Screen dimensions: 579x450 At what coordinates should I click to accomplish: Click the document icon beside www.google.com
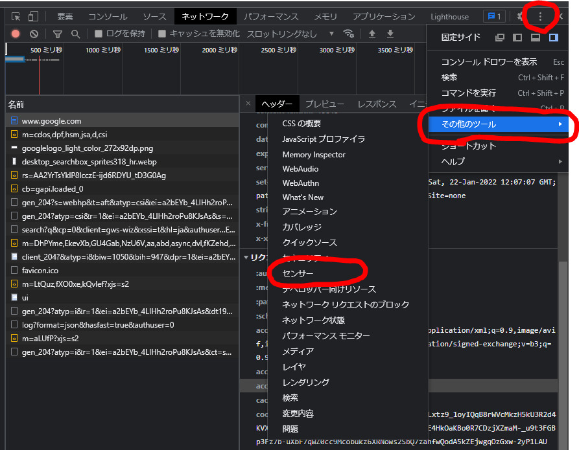[14, 120]
